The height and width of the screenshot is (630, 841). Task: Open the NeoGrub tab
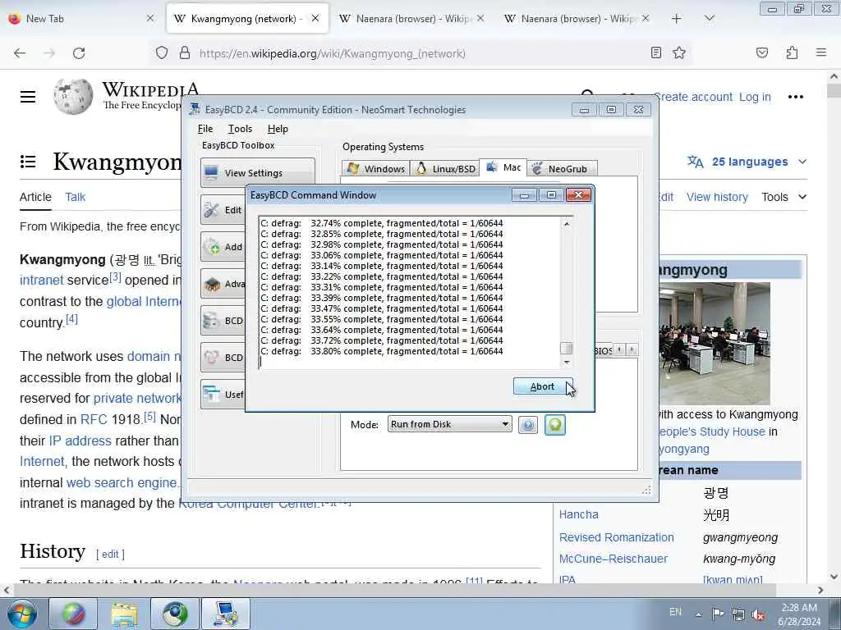click(x=561, y=168)
